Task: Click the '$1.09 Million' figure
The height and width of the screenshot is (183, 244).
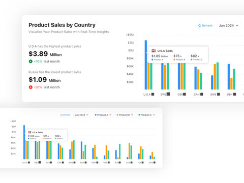Action: point(45,80)
